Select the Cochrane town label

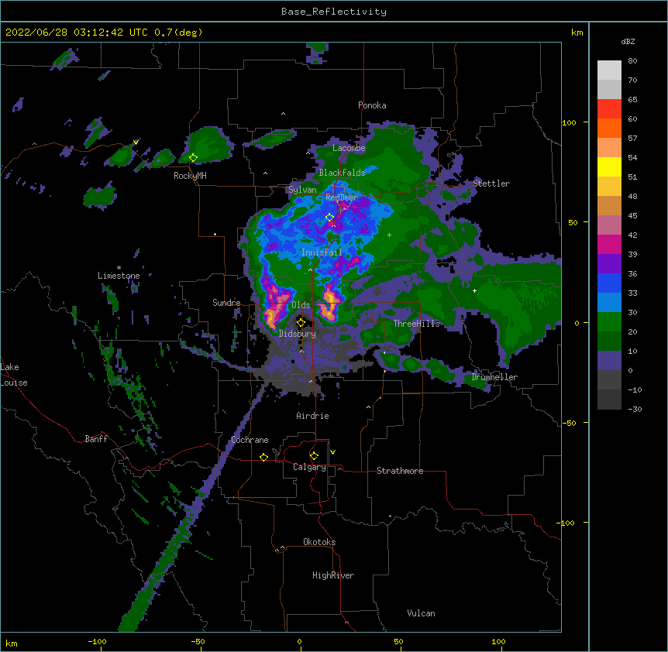pyautogui.click(x=250, y=440)
